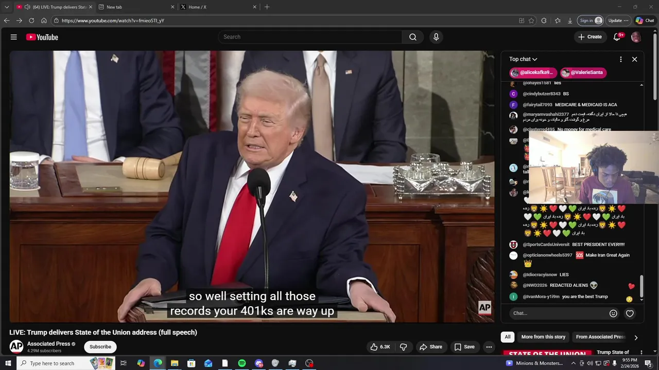
Task: Reload the current page
Action: (31, 21)
